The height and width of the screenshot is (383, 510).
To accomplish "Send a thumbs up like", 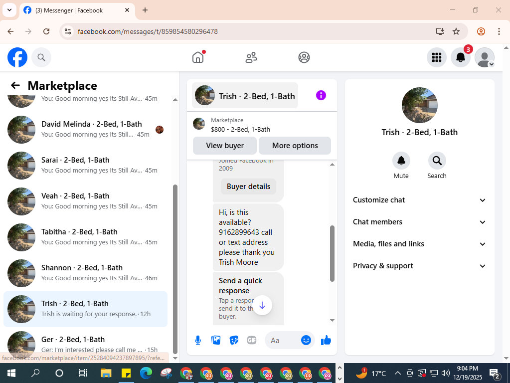I will 326,341.
